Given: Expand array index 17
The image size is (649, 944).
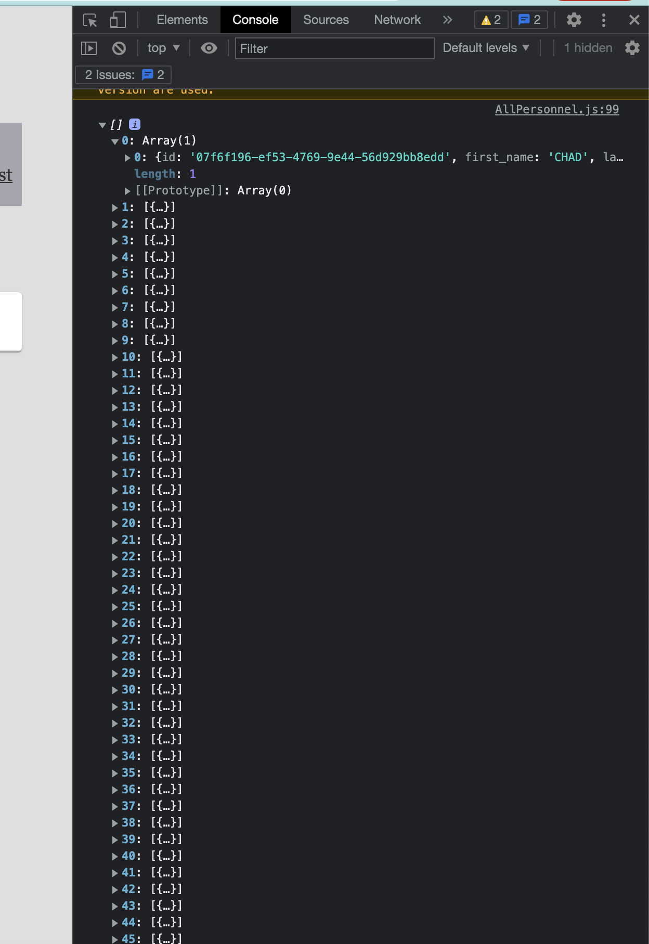Looking at the screenshot, I should pos(115,474).
